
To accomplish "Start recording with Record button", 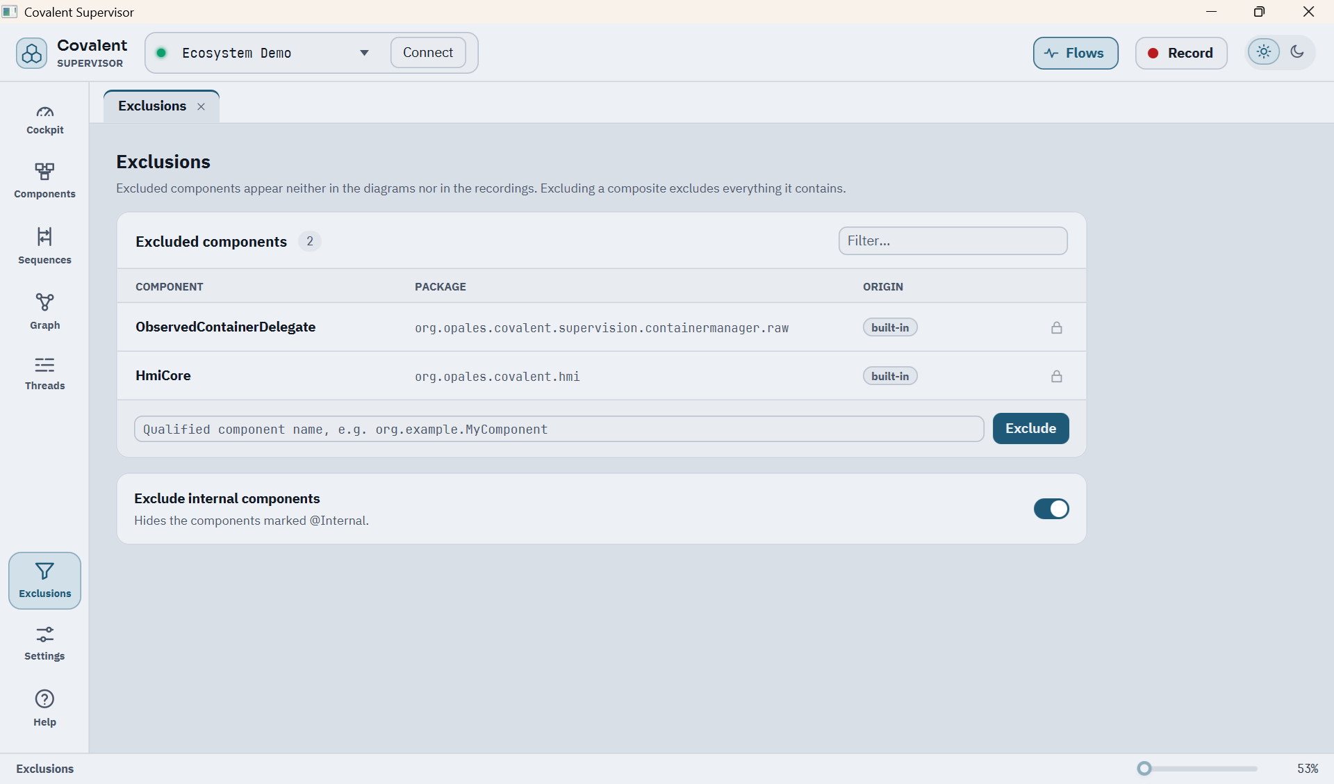I will click(1181, 53).
